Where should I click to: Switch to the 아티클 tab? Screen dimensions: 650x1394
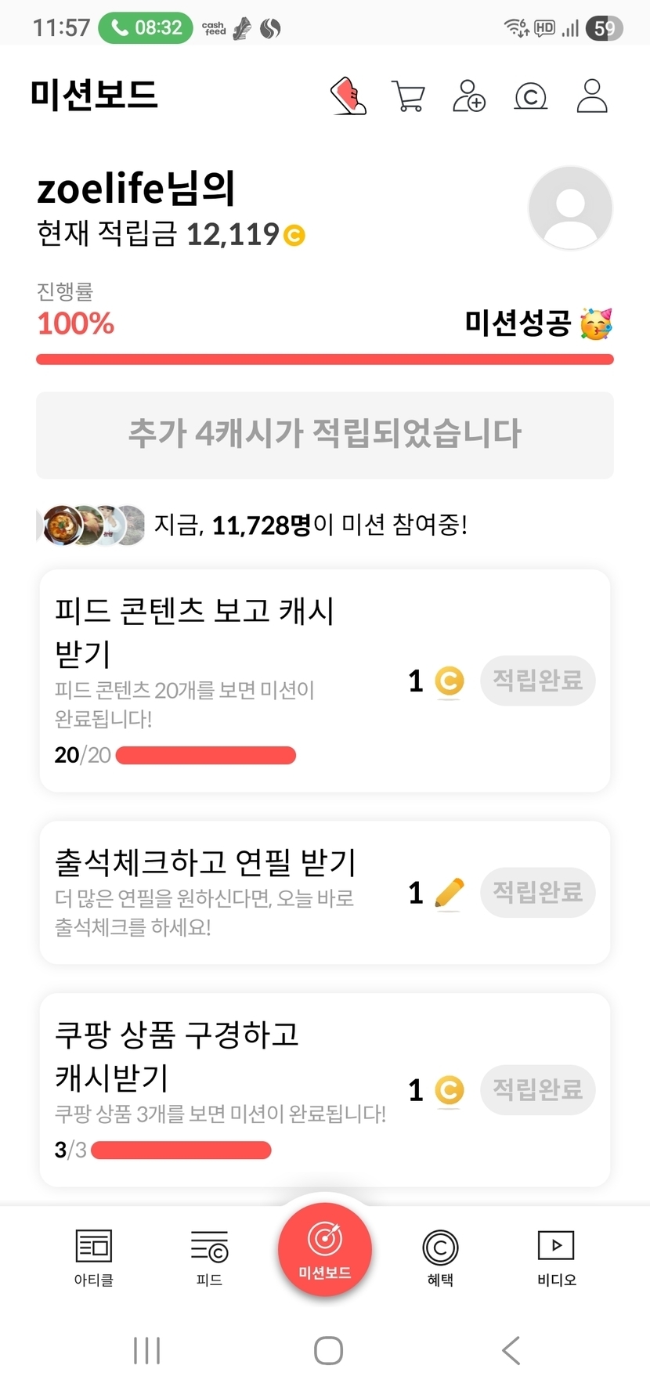[93, 1257]
